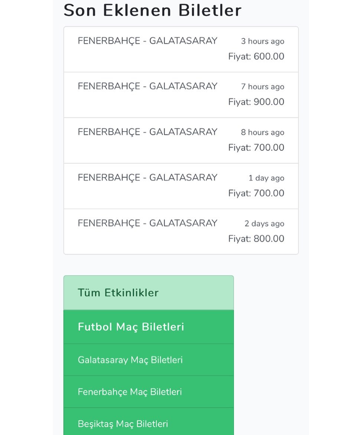Select the ticket added 2 days ago
The image size is (348, 435).
(x=181, y=232)
